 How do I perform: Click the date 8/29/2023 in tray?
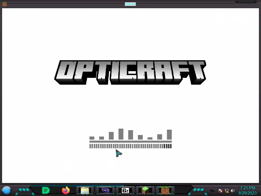(x=247, y=193)
